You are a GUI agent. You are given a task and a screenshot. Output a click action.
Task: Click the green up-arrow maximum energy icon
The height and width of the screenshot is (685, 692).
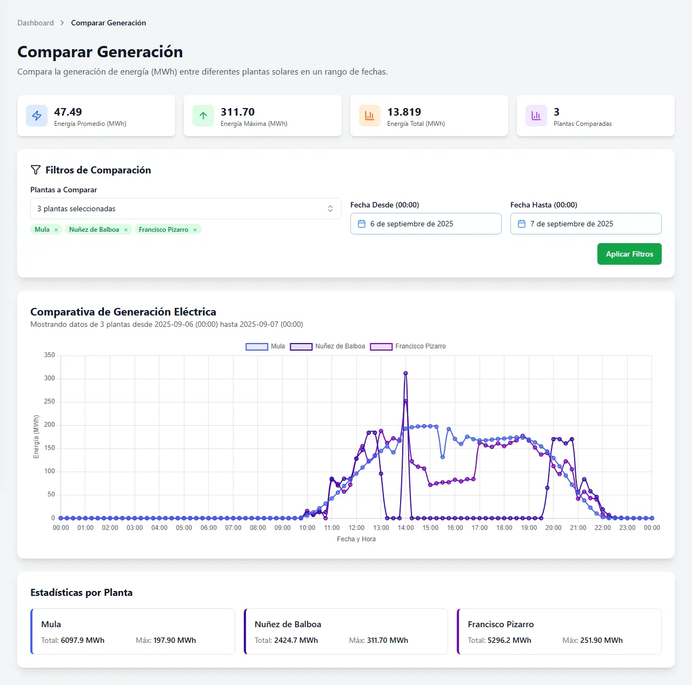203,116
